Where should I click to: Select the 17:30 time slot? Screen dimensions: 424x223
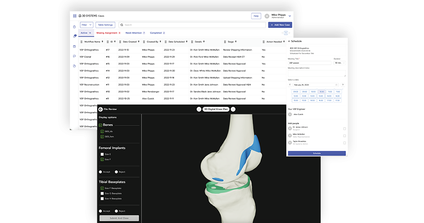click(337, 100)
